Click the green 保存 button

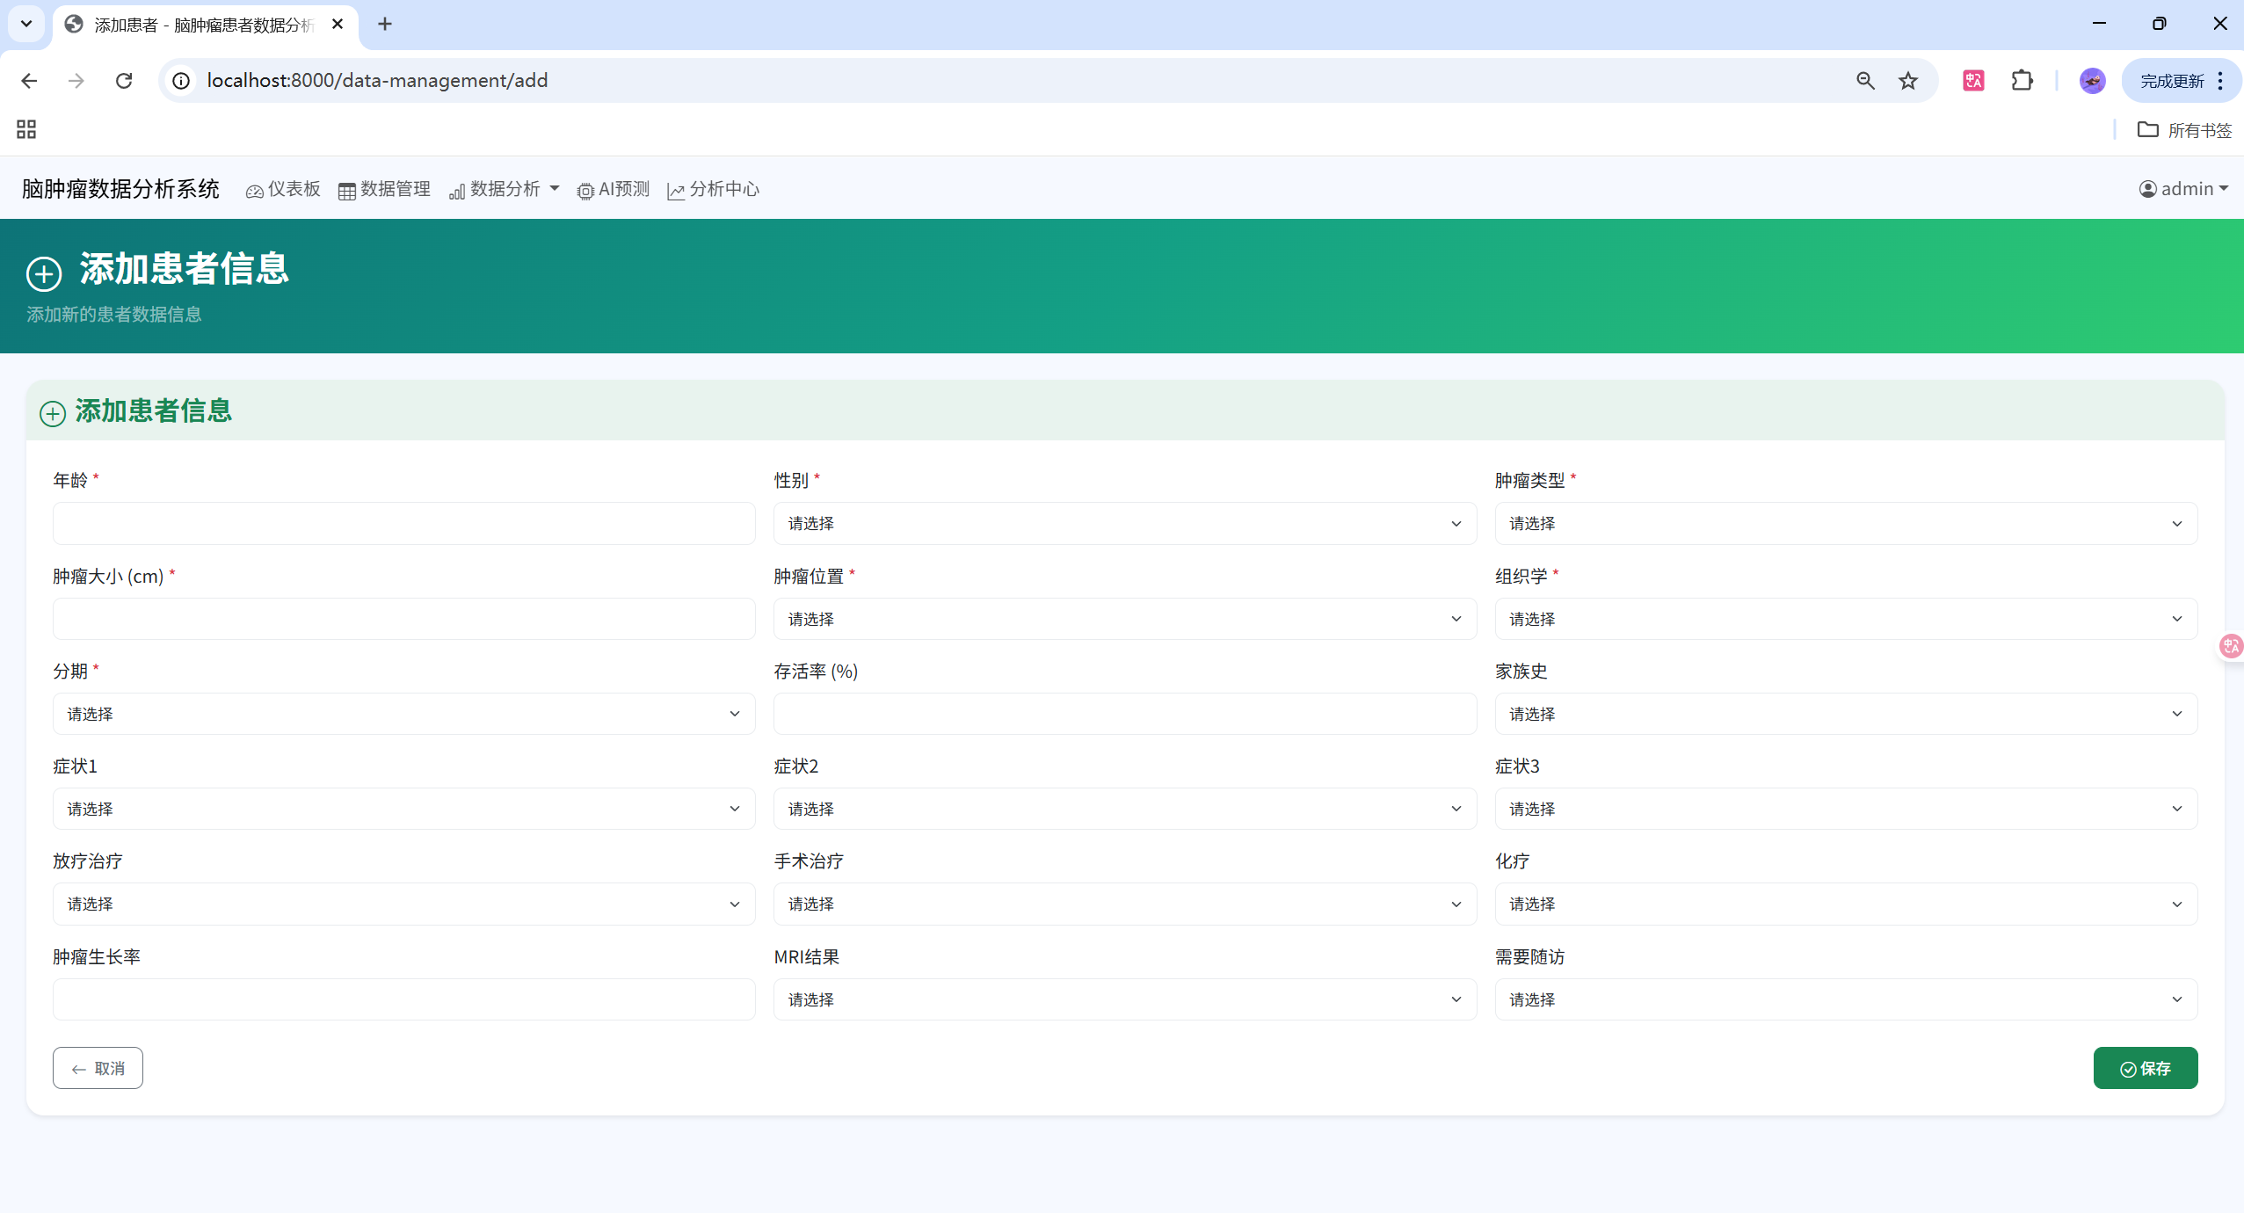[2146, 1068]
